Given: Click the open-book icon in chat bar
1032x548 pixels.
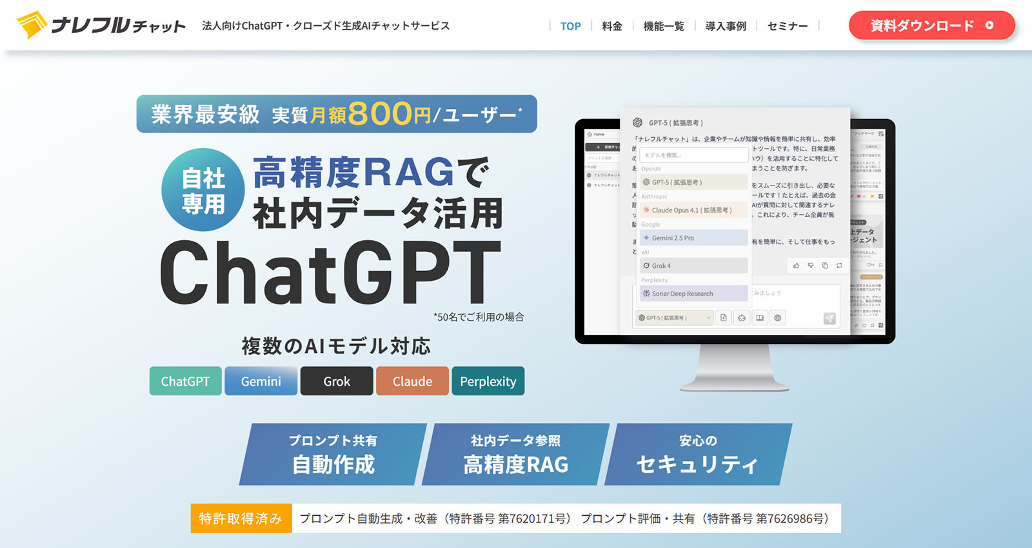Looking at the screenshot, I should pyautogui.click(x=760, y=317).
